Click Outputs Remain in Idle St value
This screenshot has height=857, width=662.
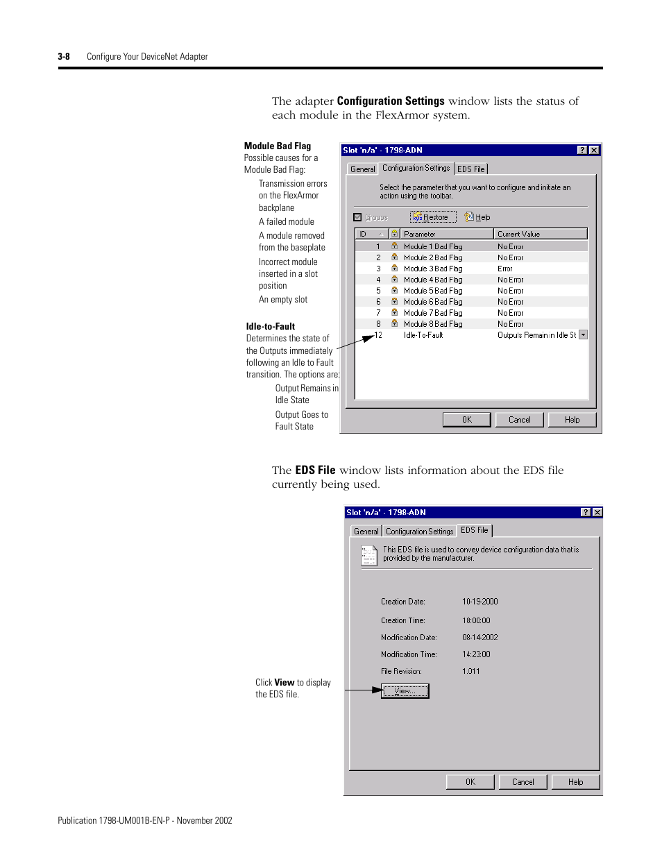(x=537, y=335)
